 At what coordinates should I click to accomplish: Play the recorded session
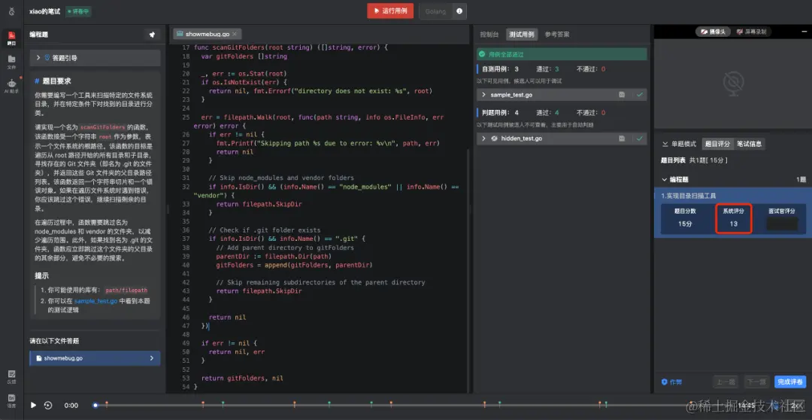pyautogui.click(x=33, y=406)
